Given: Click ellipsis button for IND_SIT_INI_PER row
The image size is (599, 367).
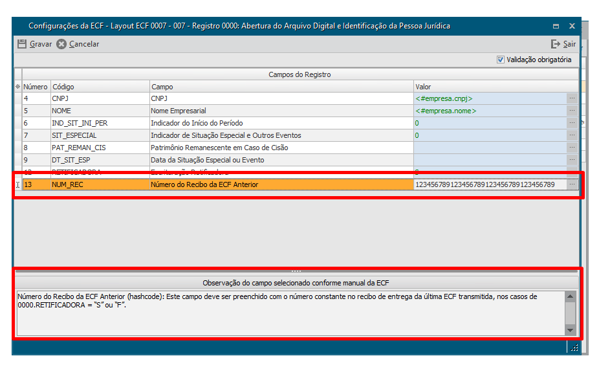Looking at the screenshot, I should [572, 123].
